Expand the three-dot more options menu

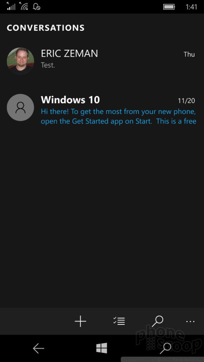[190, 321]
